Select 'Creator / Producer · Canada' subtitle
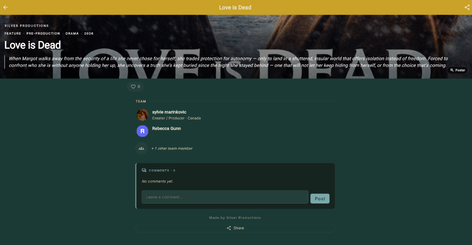This screenshot has height=245, width=472. tap(177, 118)
